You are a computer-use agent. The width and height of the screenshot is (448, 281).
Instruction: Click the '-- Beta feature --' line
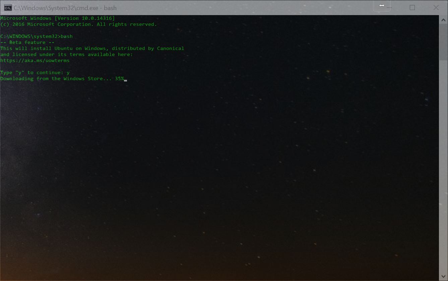pyautogui.click(x=27, y=42)
